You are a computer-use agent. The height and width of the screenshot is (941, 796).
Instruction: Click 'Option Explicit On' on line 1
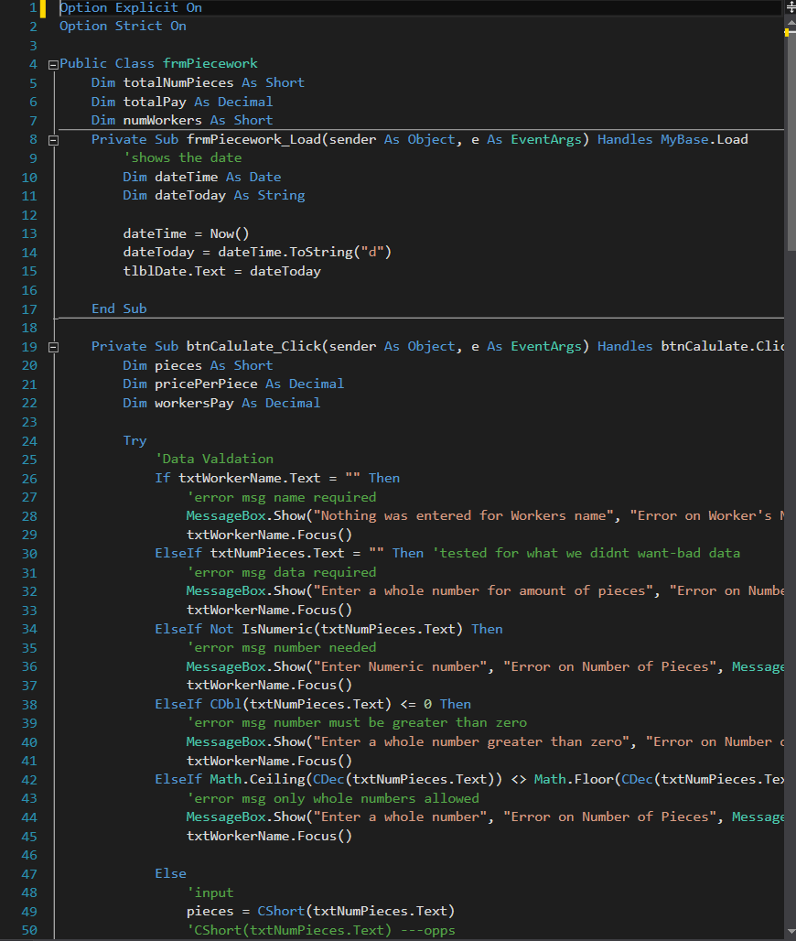131,8
